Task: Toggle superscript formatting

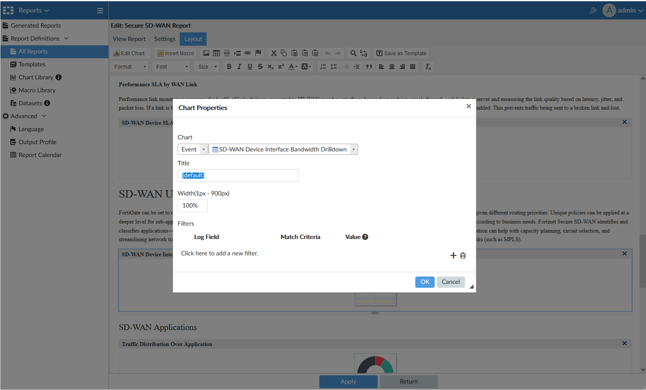Action: tap(281, 66)
